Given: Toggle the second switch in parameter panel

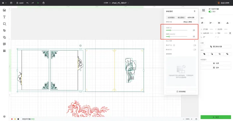Looking at the screenshot, I should (x=194, y=50).
